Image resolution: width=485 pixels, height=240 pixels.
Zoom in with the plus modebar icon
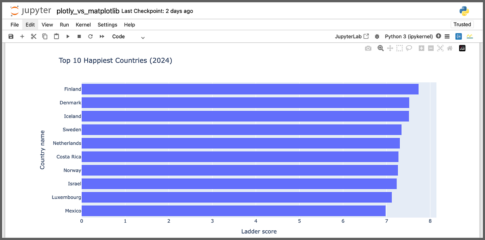(422, 48)
